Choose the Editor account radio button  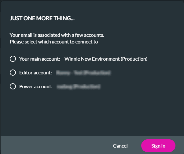(13, 73)
